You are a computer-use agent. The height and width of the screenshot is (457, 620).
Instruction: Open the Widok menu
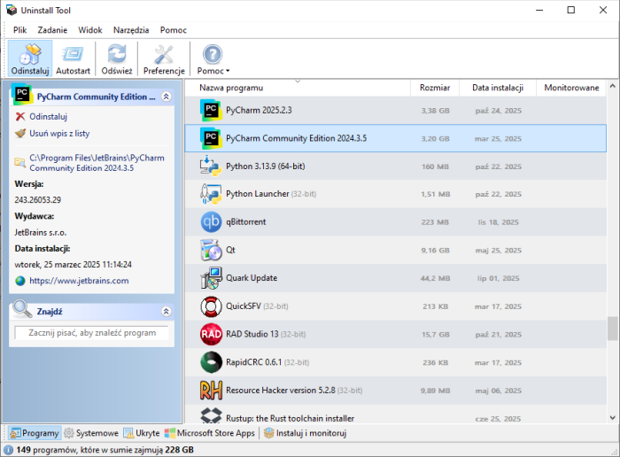[90, 30]
